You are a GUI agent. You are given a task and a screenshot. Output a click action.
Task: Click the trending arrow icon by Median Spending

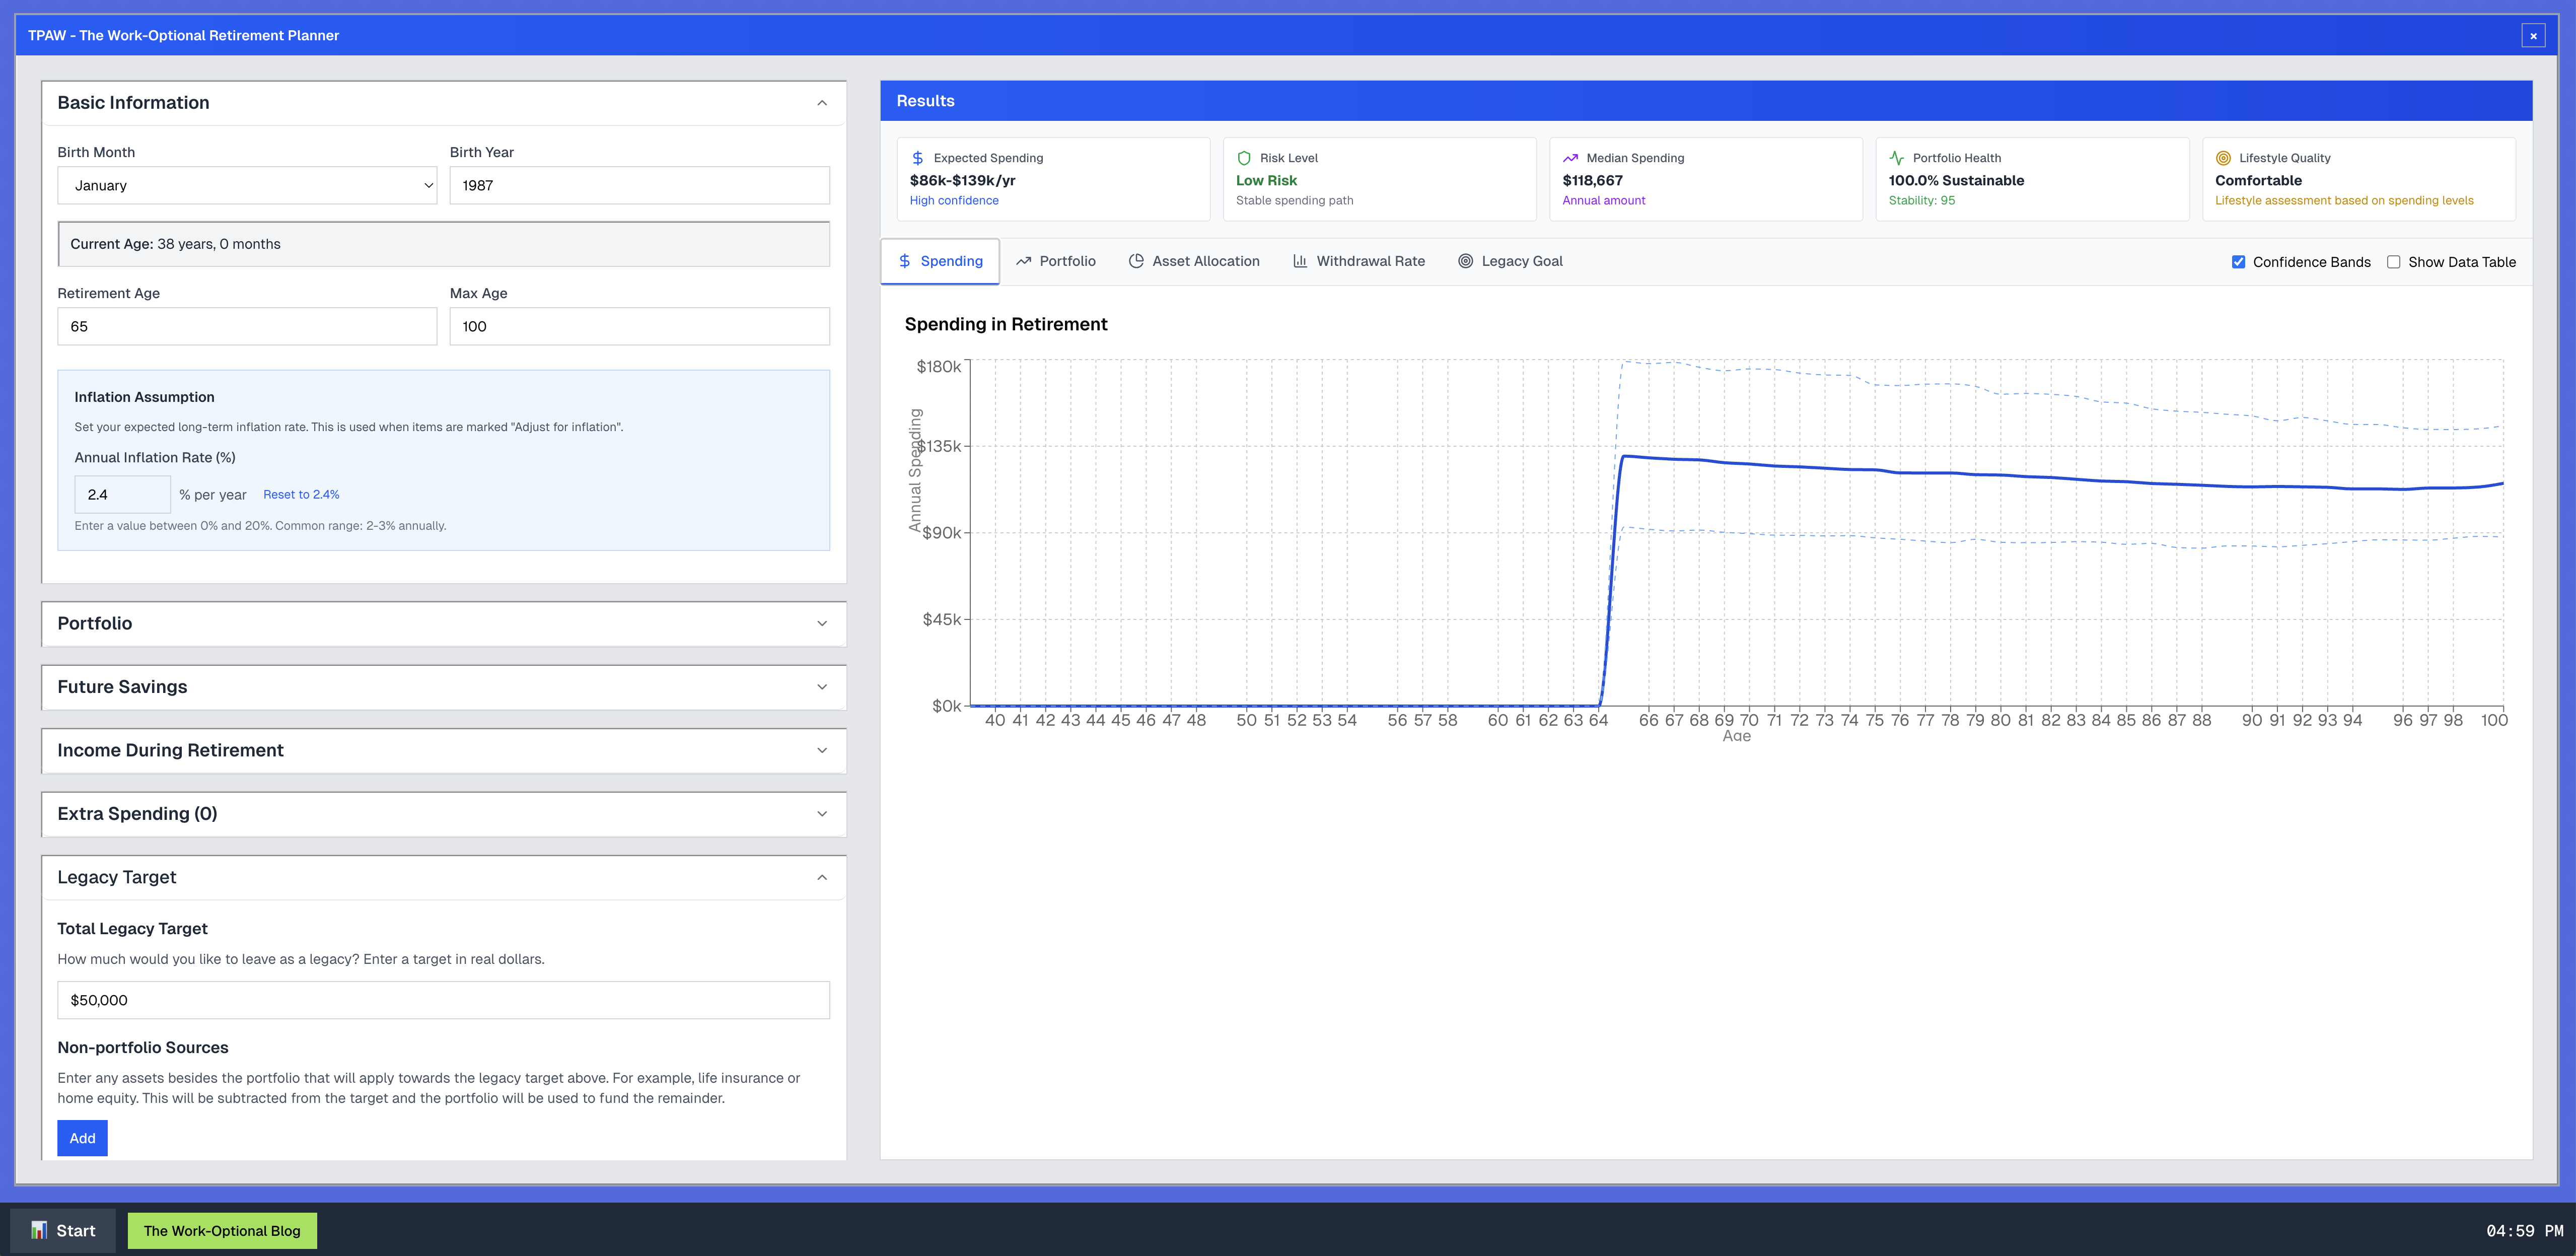click(x=1570, y=158)
